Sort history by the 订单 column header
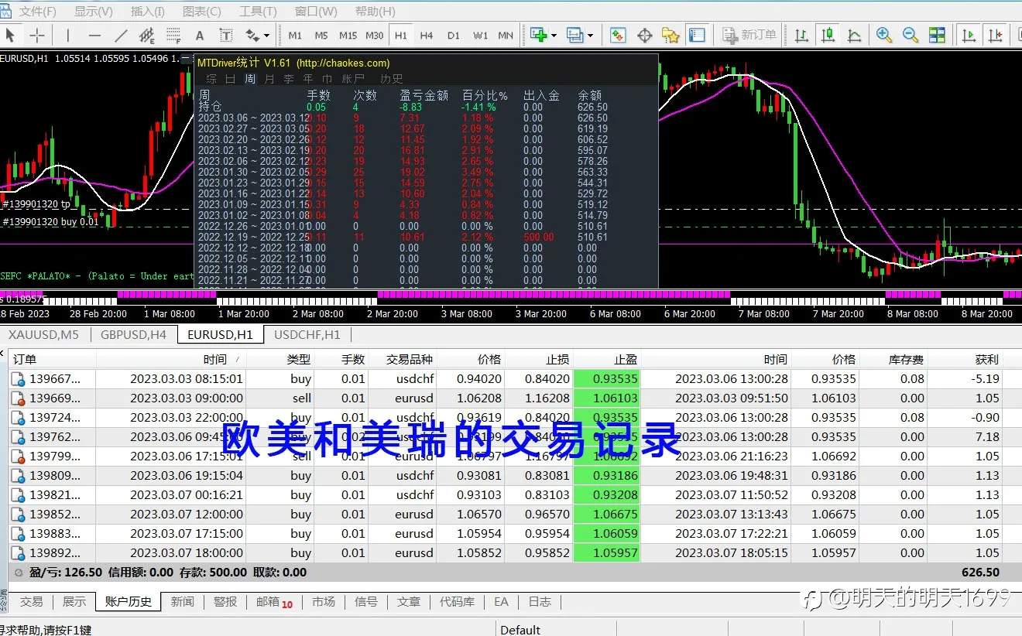Screen dimensions: 1022x636 tap(52, 359)
